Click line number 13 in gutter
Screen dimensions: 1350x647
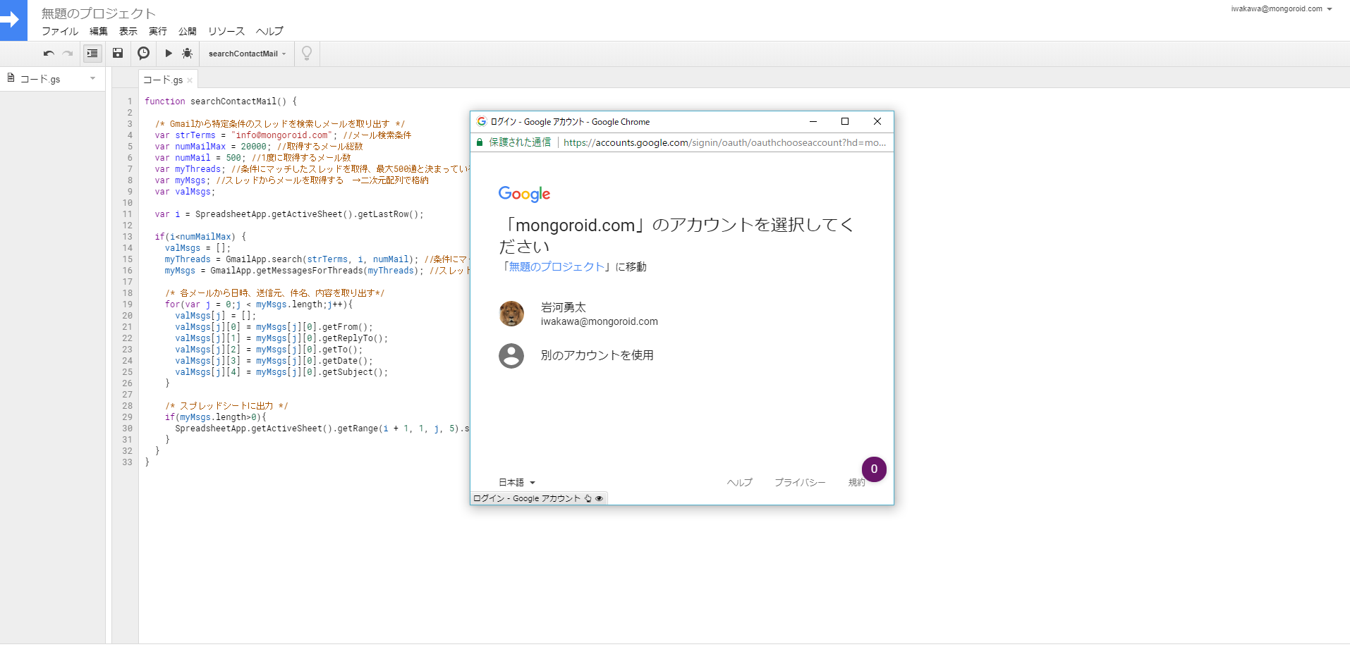click(x=127, y=237)
